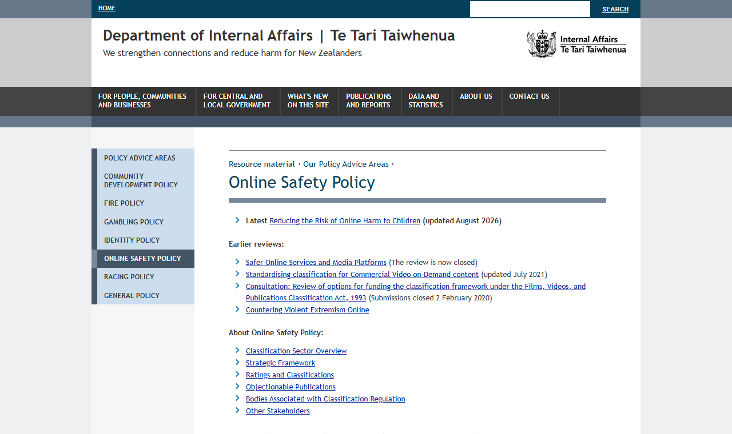
Task: Click the chevron bullet beside Other Stakeholders
Action: [x=237, y=410]
